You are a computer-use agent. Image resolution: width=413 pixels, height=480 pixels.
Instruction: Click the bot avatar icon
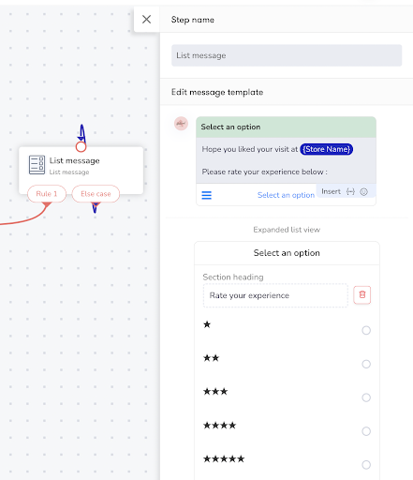[x=181, y=124]
